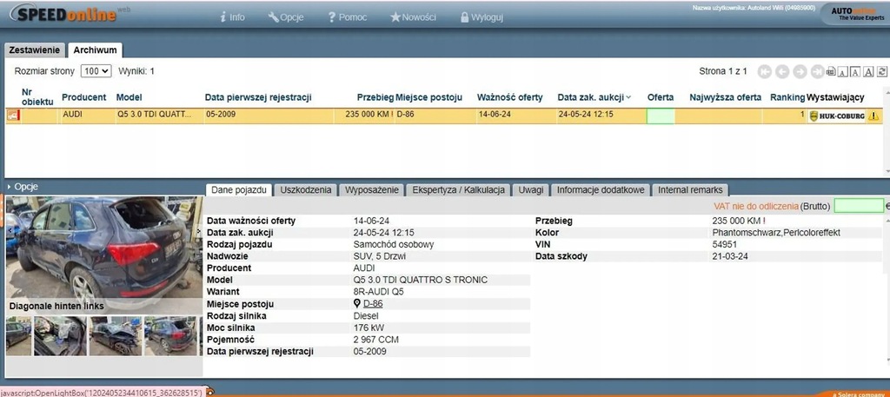Screen dimensions: 890x397
Task: Open the Pomoc help menu
Action: click(x=348, y=17)
